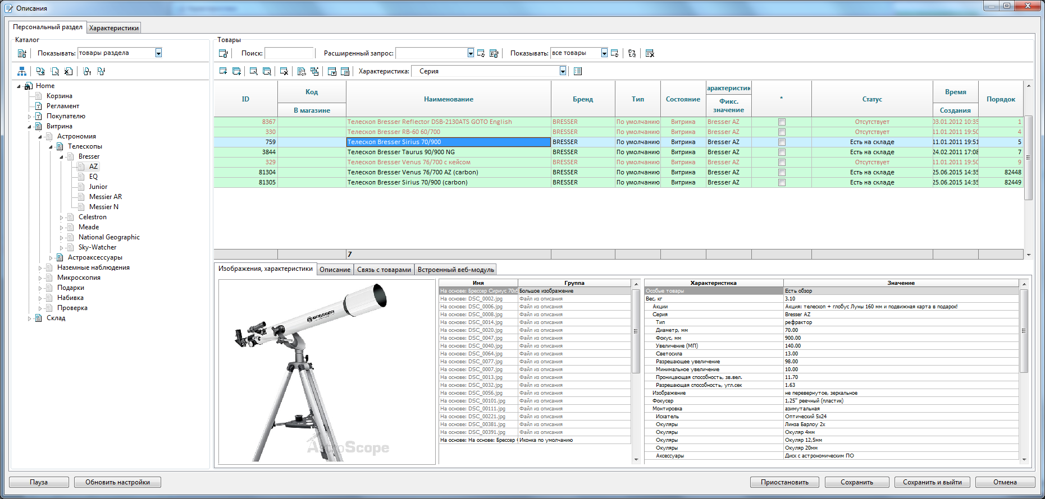Click the apply icon right of the Расширенный запрос field
The image size is (1045, 499).
(481, 53)
